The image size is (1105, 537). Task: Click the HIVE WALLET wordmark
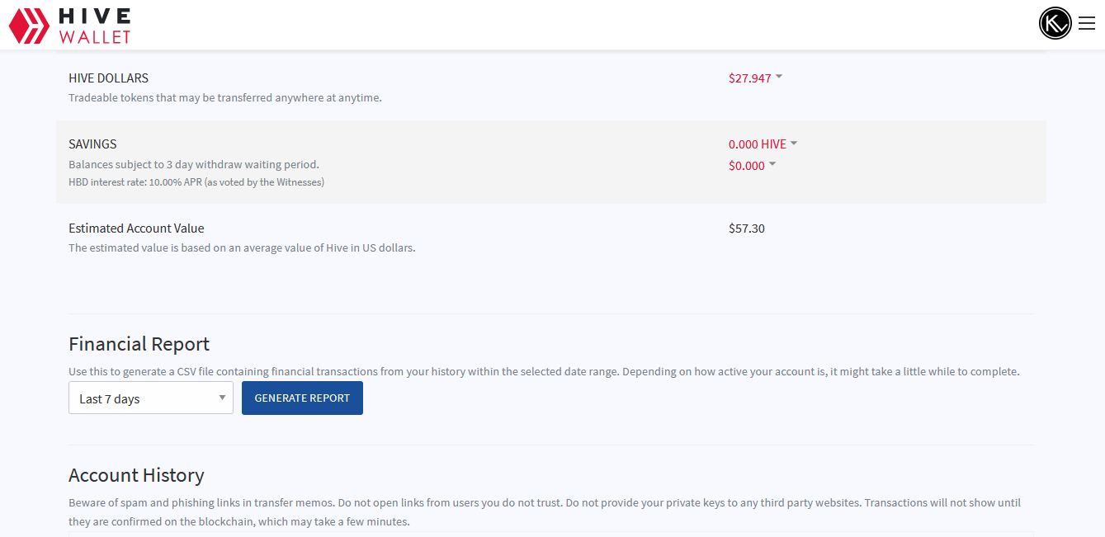tap(95, 26)
